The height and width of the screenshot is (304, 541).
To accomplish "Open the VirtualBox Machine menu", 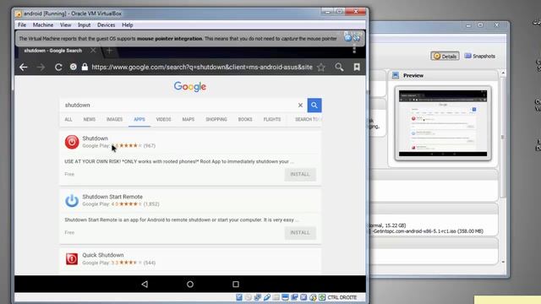I will pos(43,25).
